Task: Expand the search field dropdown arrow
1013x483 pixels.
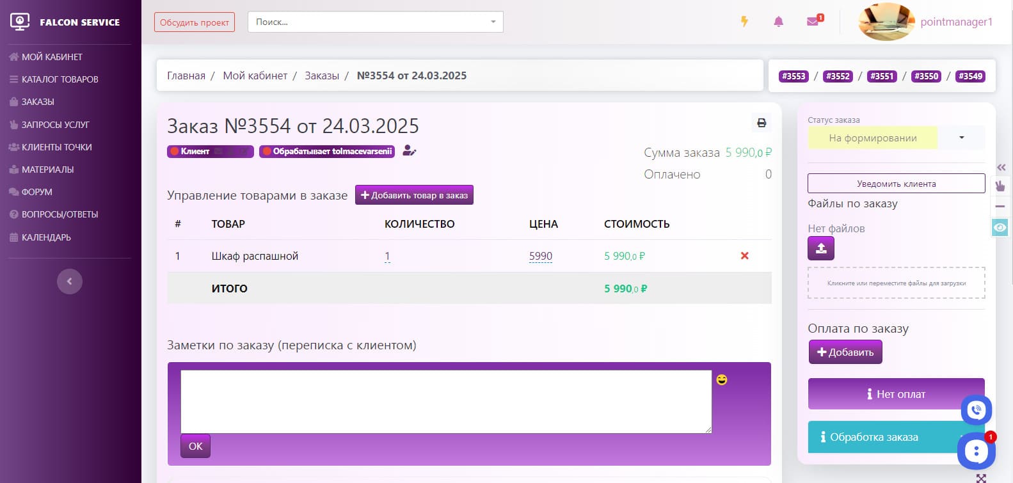Action: click(x=493, y=22)
